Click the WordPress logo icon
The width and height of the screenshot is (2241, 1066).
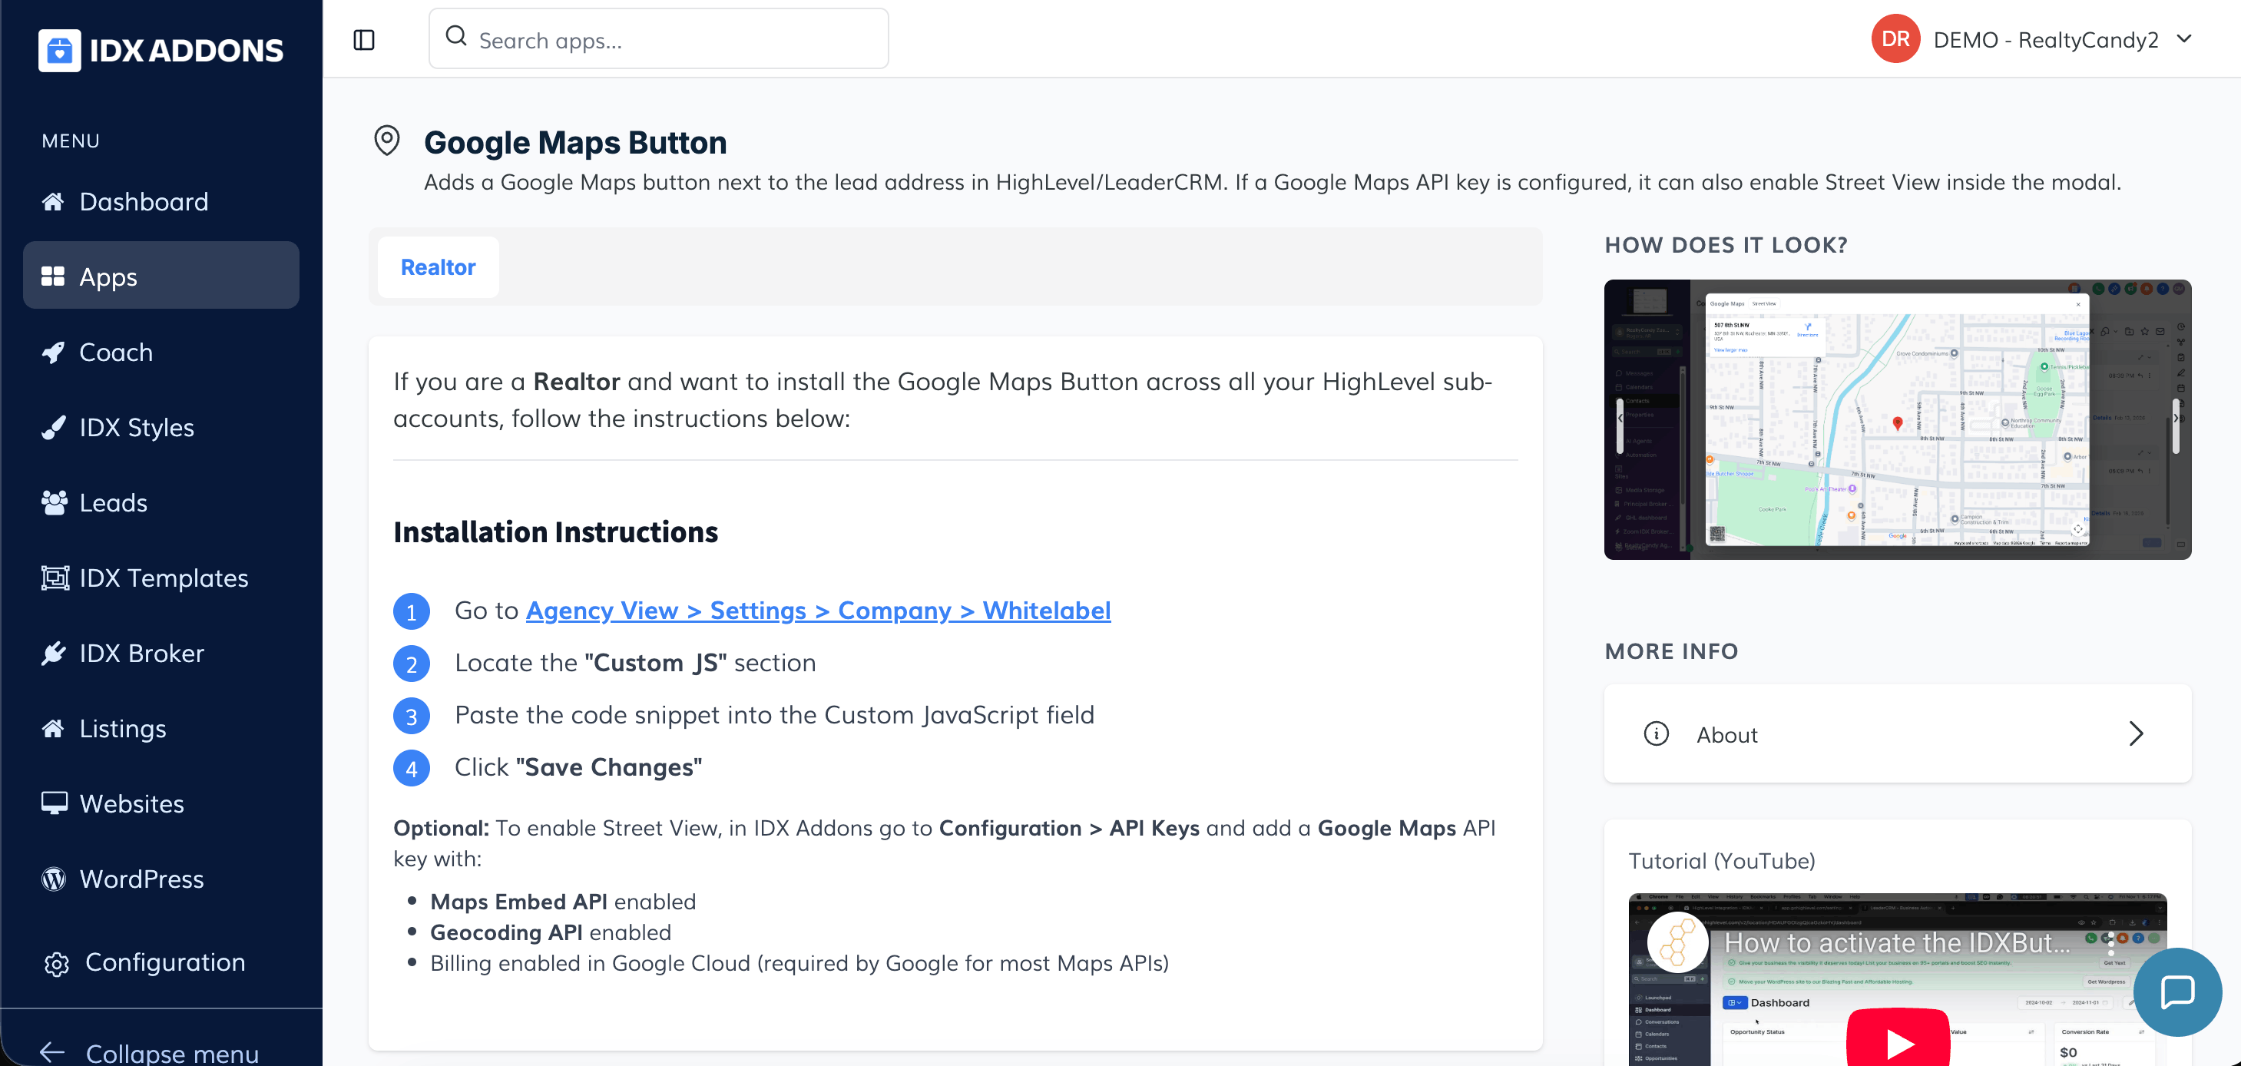pos(54,879)
